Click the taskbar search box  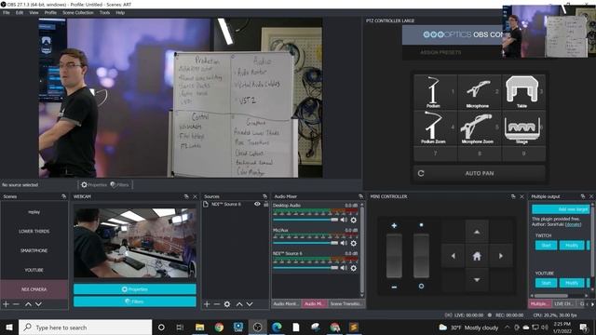click(85, 327)
